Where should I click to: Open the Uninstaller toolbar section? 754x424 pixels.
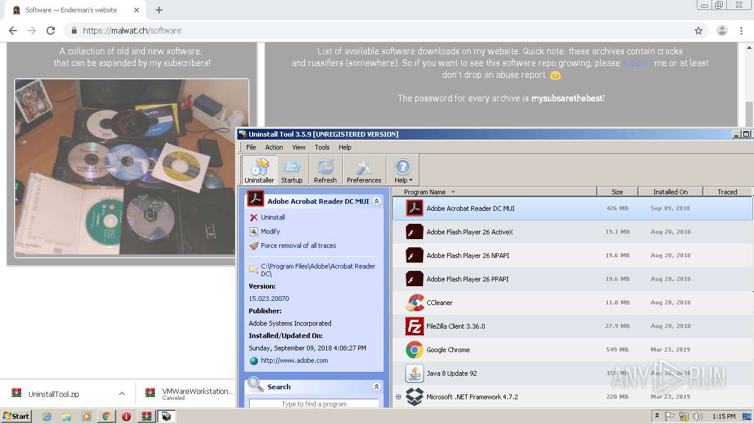click(x=259, y=171)
